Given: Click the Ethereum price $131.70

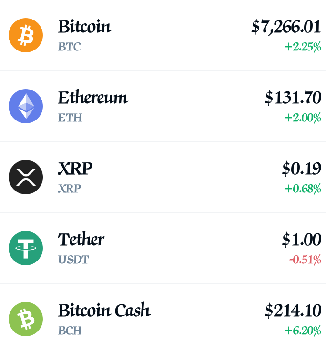Looking at the screenshot, I should (x=293, y=98).
